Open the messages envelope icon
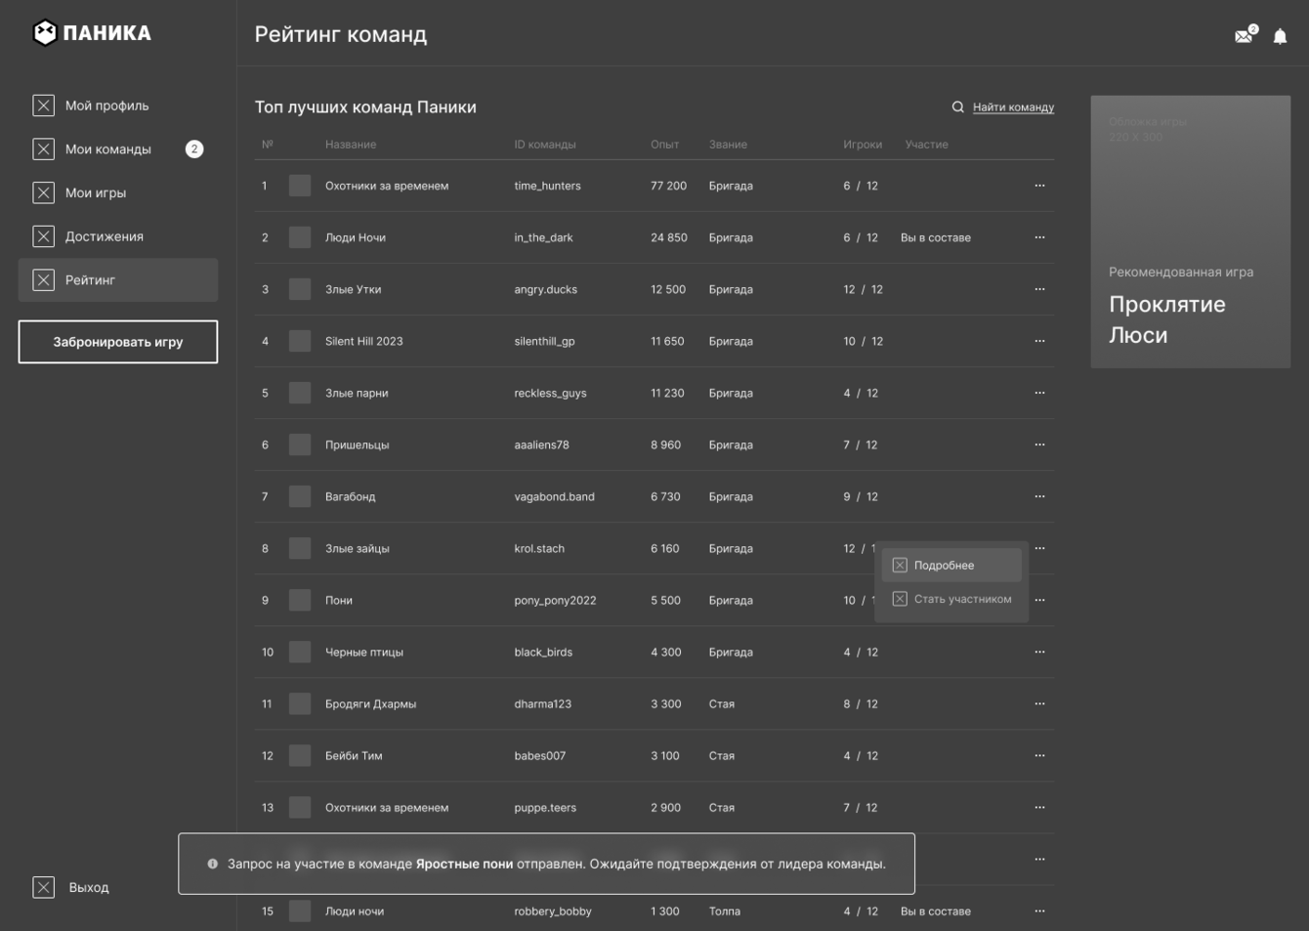The height and width of the screenshot is (931, 1309). (x=1244, y=36)
